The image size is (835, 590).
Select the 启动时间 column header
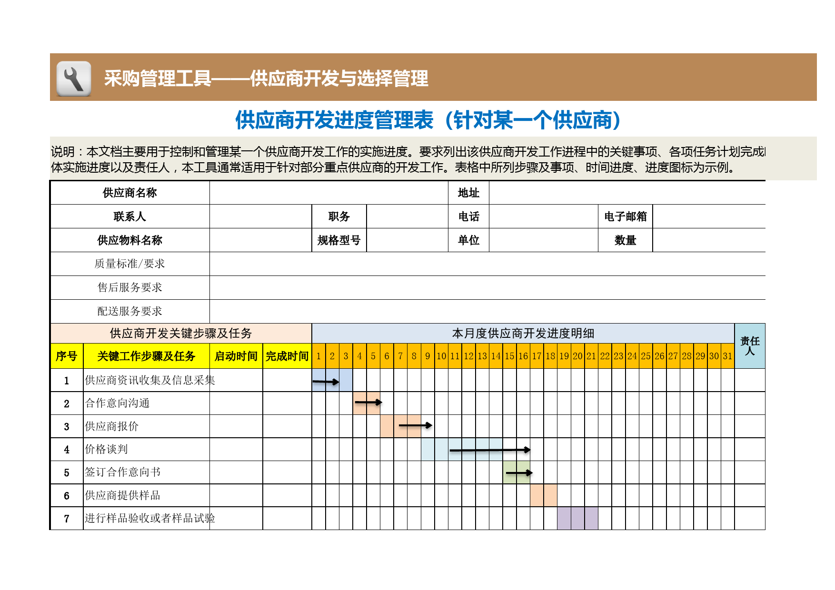pos(236,356)
